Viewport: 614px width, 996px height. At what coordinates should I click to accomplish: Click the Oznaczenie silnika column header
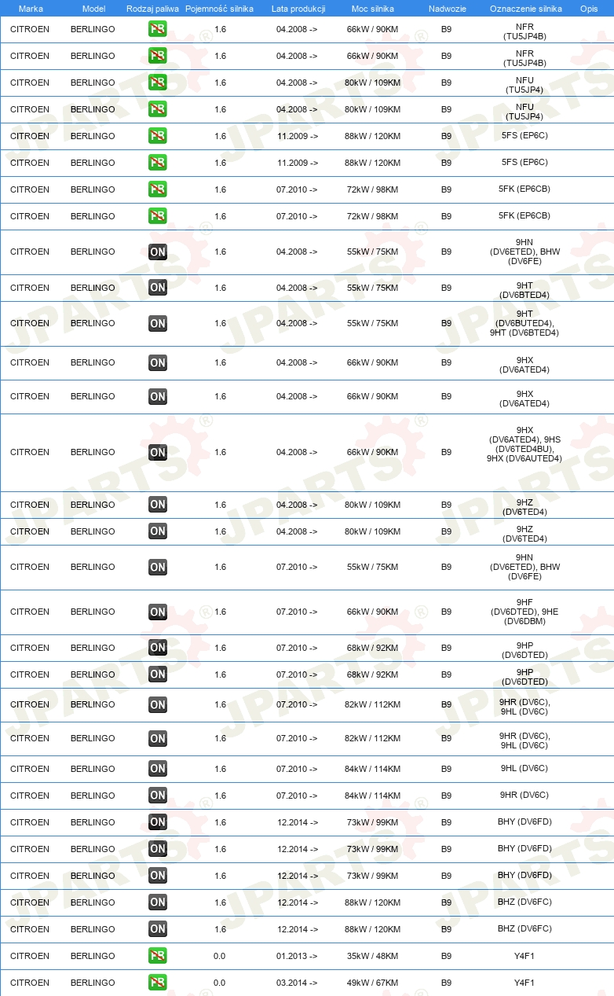pyautogui.click(x=525, y=9)
